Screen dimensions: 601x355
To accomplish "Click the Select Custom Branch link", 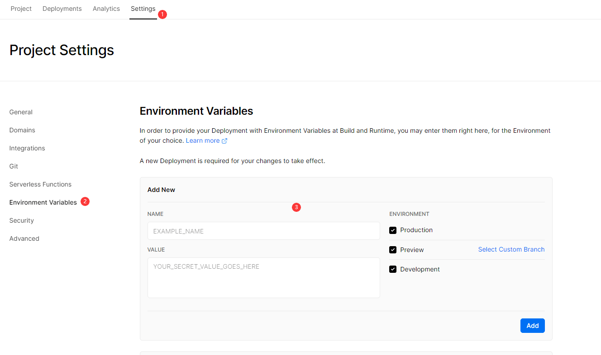I will (x=511, y=249).
